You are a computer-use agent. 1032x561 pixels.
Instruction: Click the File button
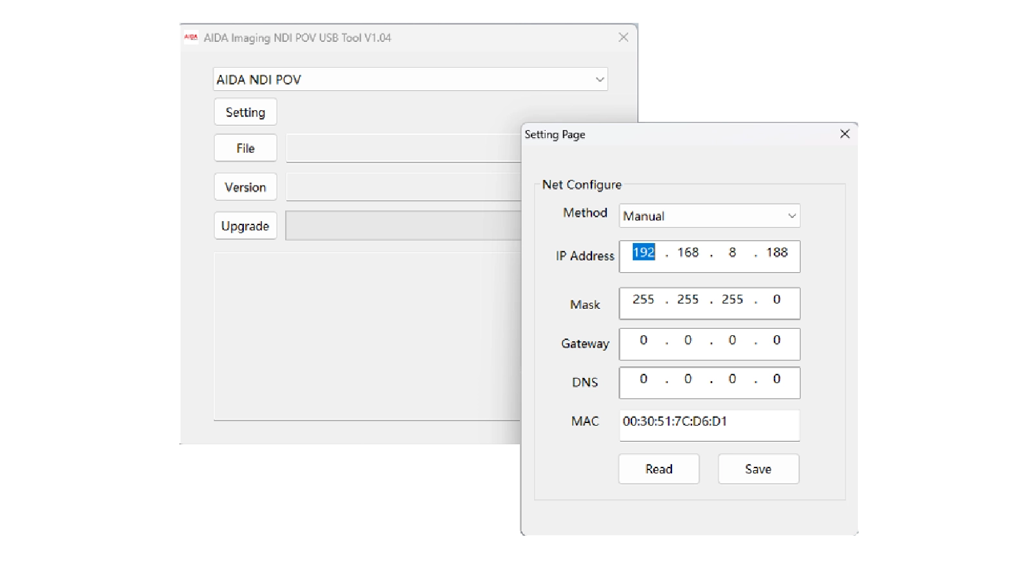coord(245,148)
